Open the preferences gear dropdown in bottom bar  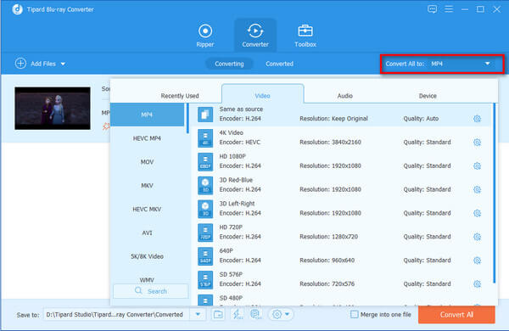coord(281,314)
